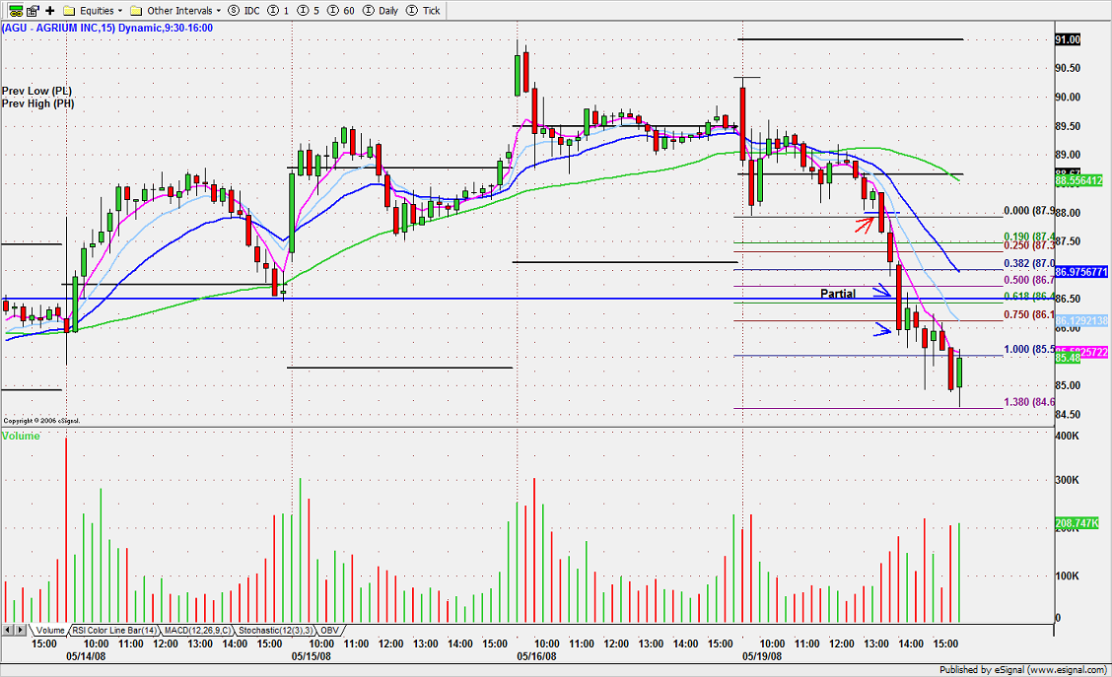Expand the Other Intervals dropdown arrow
This screenshot has width=1112, height=677.
point(219,11)
